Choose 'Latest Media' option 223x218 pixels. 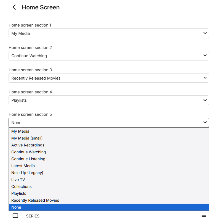[x=23, y=166]
